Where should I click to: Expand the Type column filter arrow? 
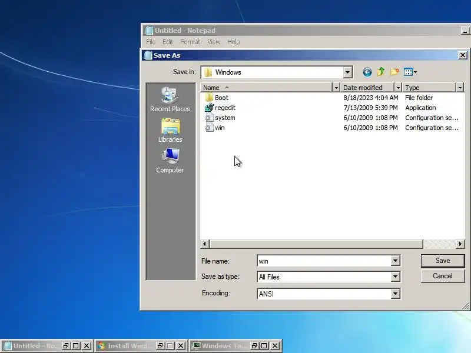[460, 88]
